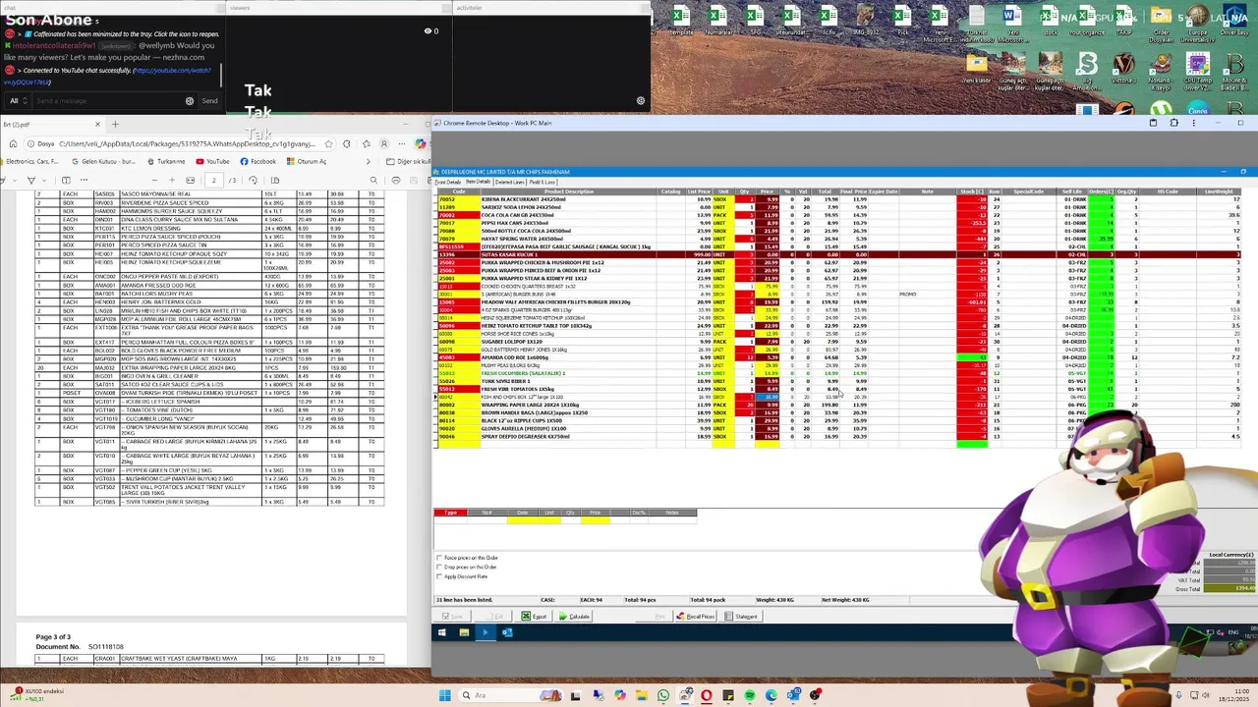Click the Stock [C] column header
Viewport: 1258px width, 707px height.
coord(972,191)
